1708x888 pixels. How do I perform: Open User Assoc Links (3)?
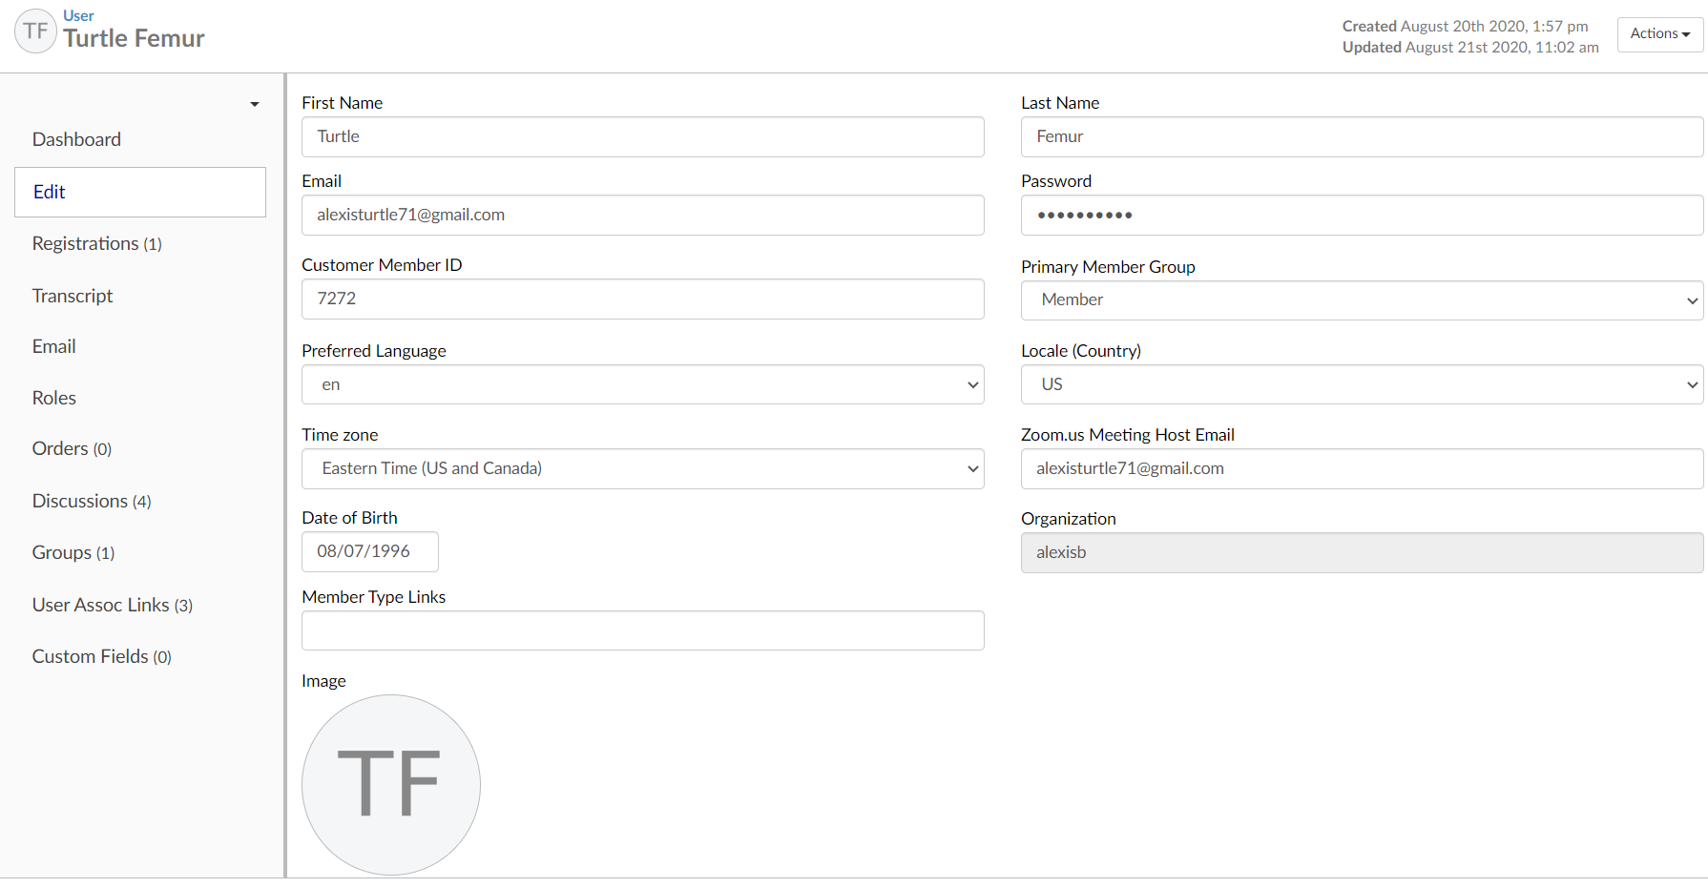tap(113, 605)
